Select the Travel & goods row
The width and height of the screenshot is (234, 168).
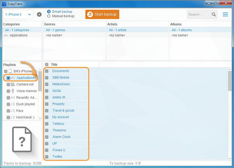[71, 111]
